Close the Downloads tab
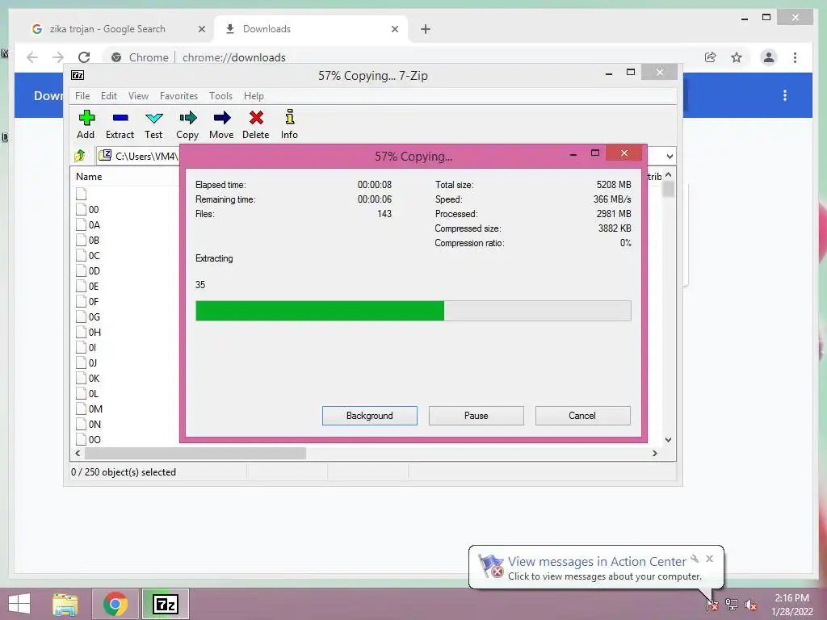The width and height of the screenshot is (827, 620). (394, 29)
